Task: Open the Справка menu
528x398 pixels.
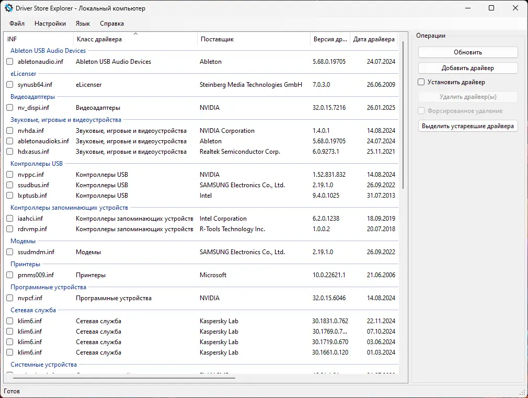Action: tap(112, 24)
